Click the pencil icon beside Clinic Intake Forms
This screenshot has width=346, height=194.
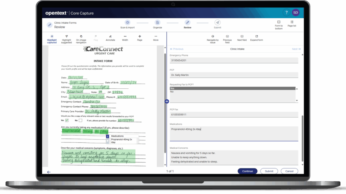click(x=50, y=25)
